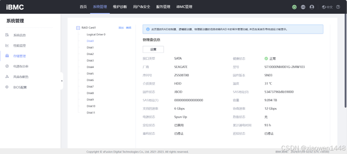Click the blue info icon in notice banner
This screenshot has height=154, width=347.
148,29
